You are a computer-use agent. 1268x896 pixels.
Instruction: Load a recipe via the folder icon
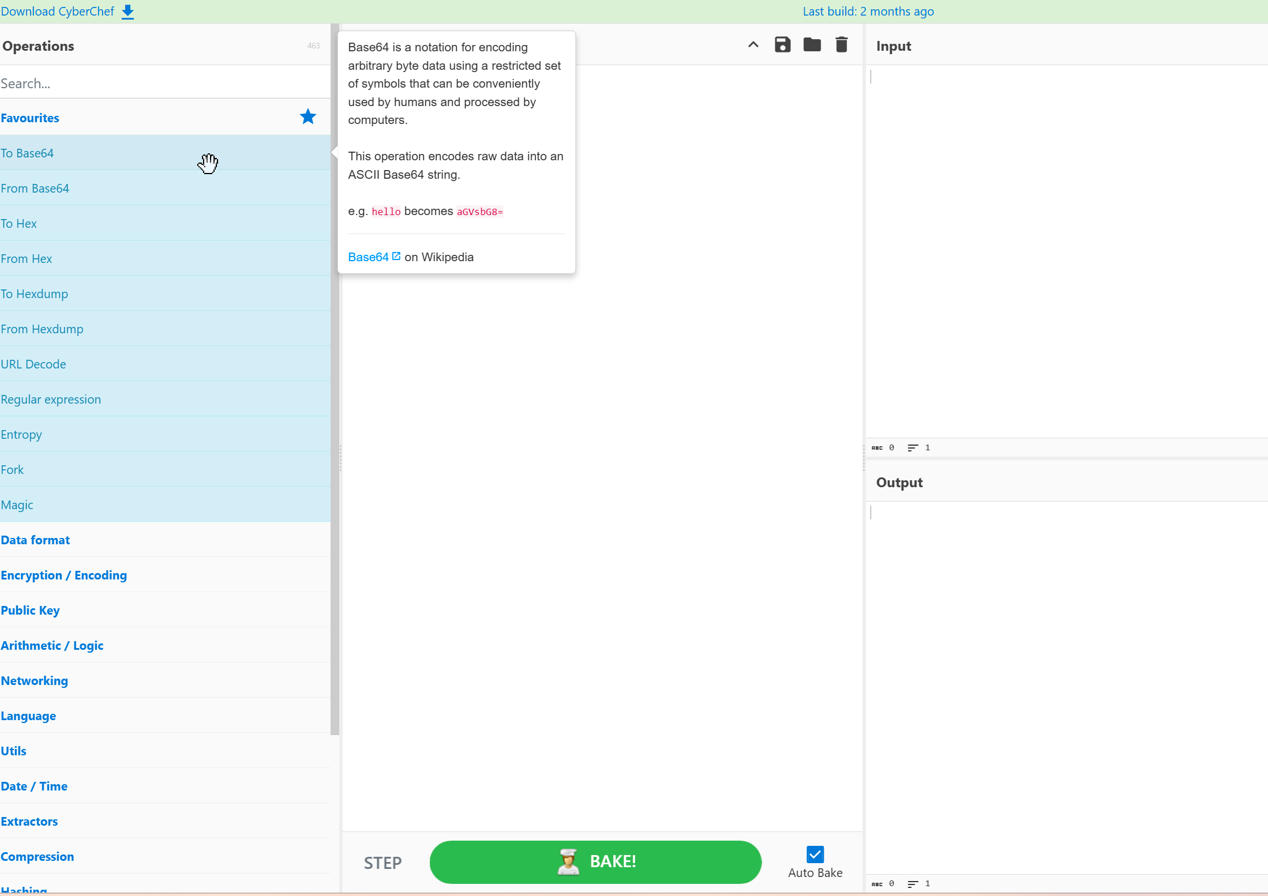pyautogui.click(x=812, y=44)
